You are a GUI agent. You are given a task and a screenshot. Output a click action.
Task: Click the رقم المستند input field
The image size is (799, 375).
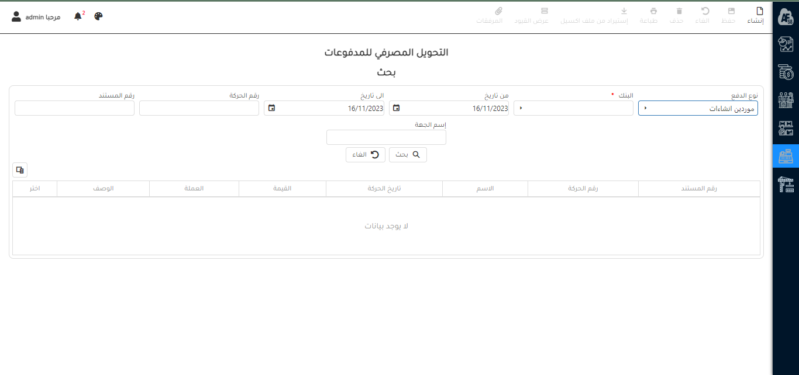coord(74,109)
